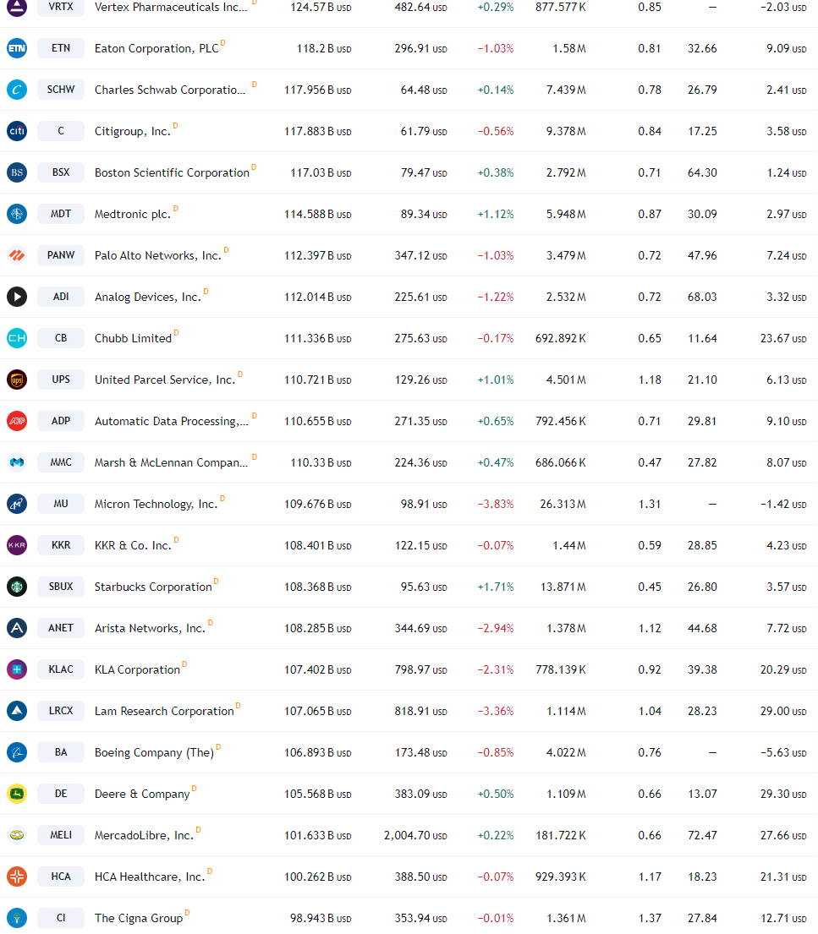The height and width of the screenshot is (934, 818).
Task: Click the Analog Devices logo icon
Action: pyautogui.click(x=17, y=297)
